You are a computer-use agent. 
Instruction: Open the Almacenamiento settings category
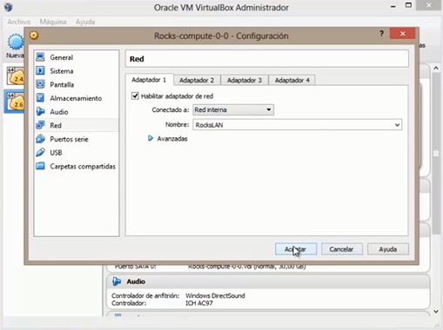[76, 98]
